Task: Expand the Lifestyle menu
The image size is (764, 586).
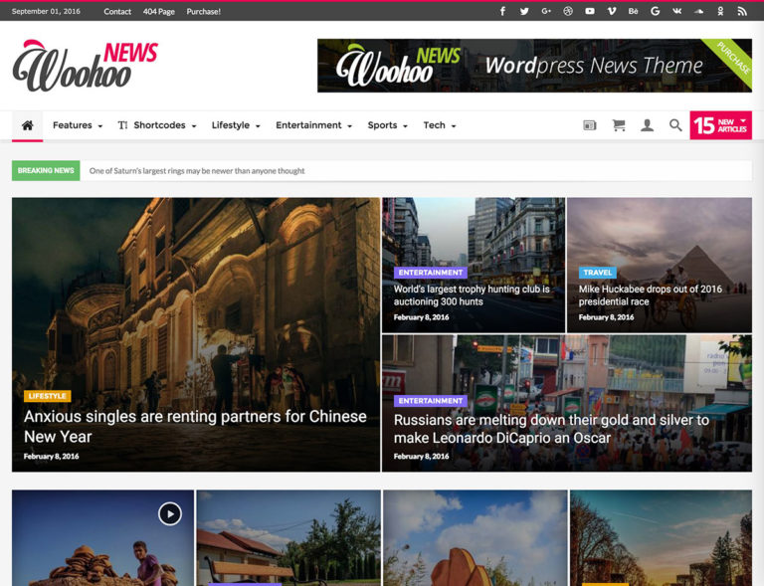Action: click(236, 125)
